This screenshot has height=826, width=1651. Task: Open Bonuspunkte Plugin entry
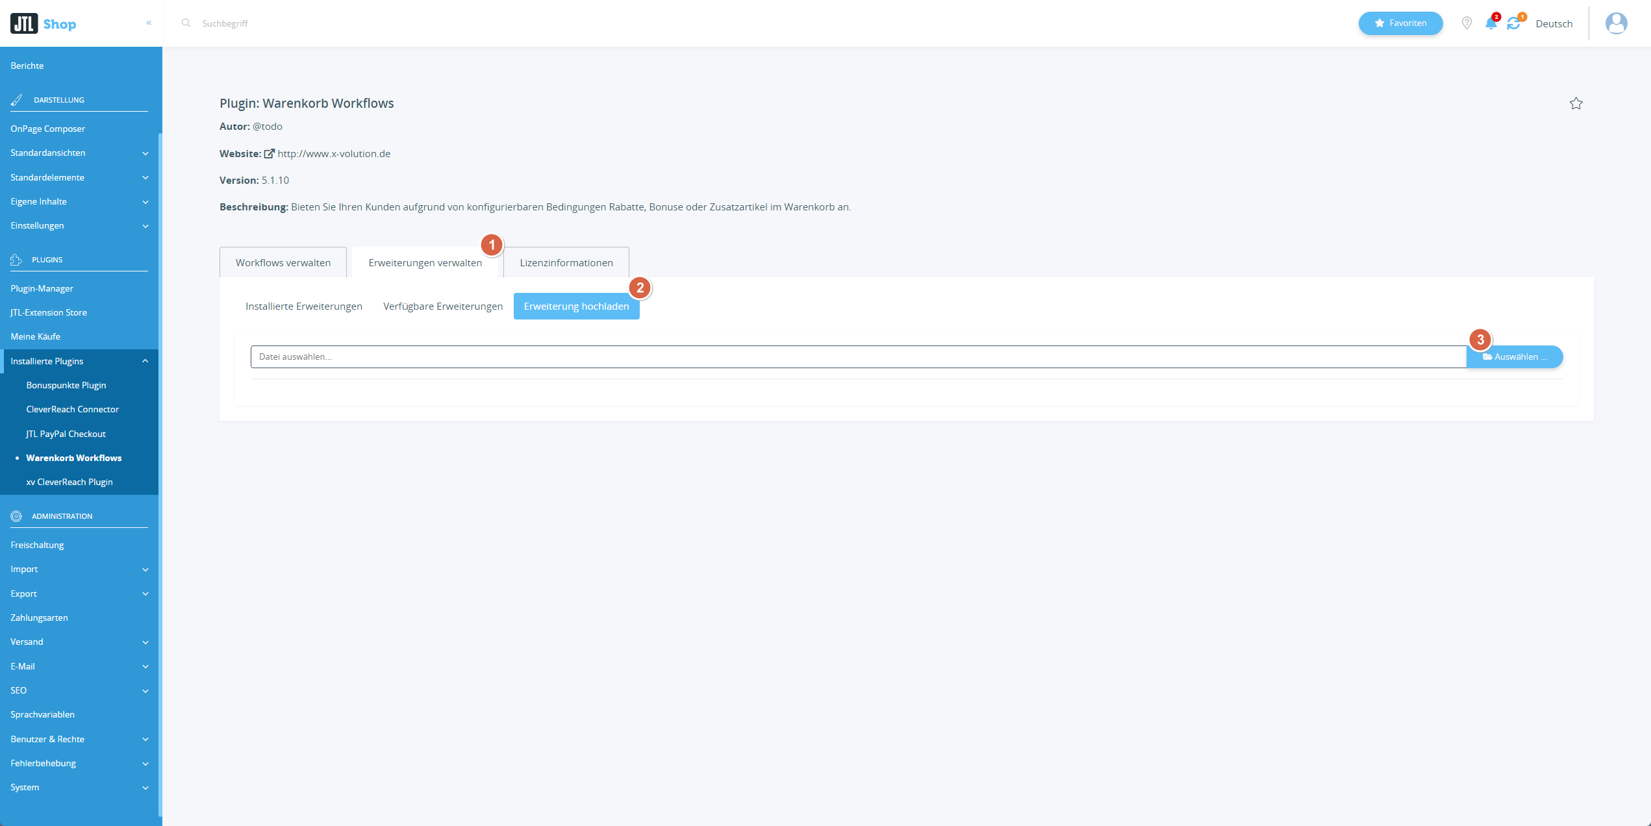[x=66, y=385]
